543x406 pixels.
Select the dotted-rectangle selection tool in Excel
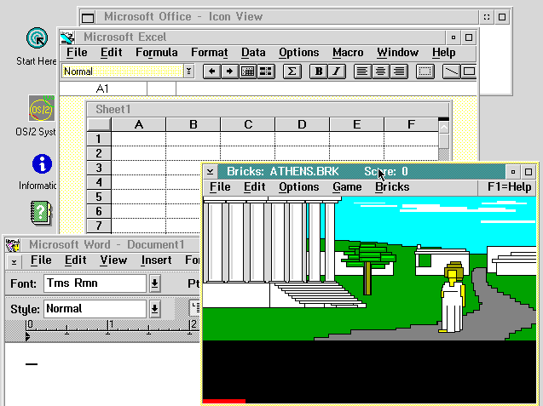click(424, 71)
